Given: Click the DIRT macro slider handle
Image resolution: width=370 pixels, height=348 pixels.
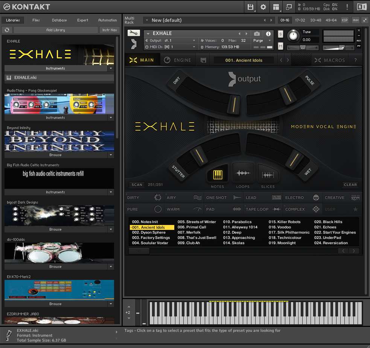Looking at the screenshot, I should pos(234,105).
